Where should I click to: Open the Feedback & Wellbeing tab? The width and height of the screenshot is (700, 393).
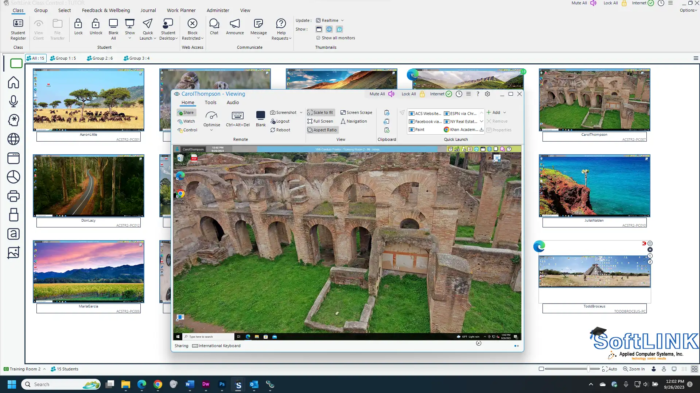tap(106, 10)
